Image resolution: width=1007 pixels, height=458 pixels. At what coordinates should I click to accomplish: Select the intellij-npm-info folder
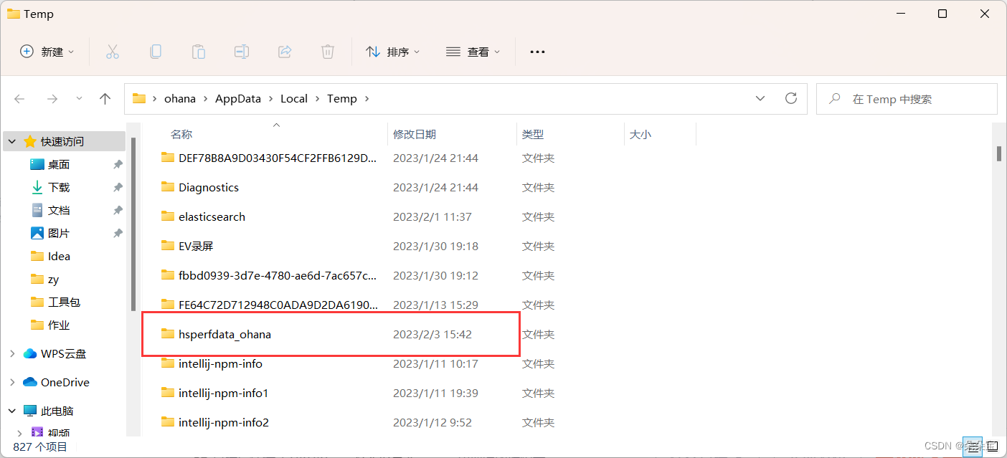tap(220, 363)
